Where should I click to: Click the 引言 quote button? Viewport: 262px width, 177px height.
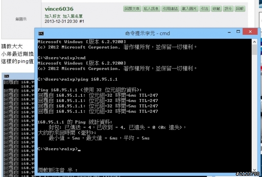(x=205, y=9)
